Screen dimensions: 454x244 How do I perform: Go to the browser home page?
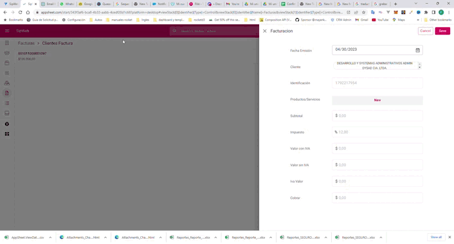(x=28, y=12)
